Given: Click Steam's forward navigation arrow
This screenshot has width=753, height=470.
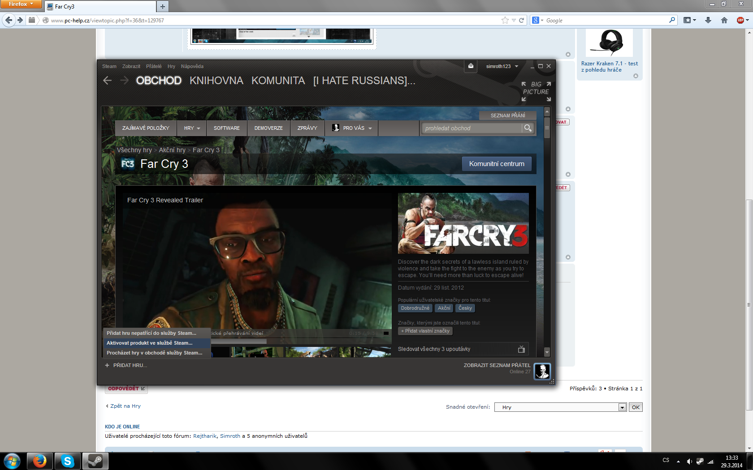Looking at the screenshot, I should coord(124,80).
